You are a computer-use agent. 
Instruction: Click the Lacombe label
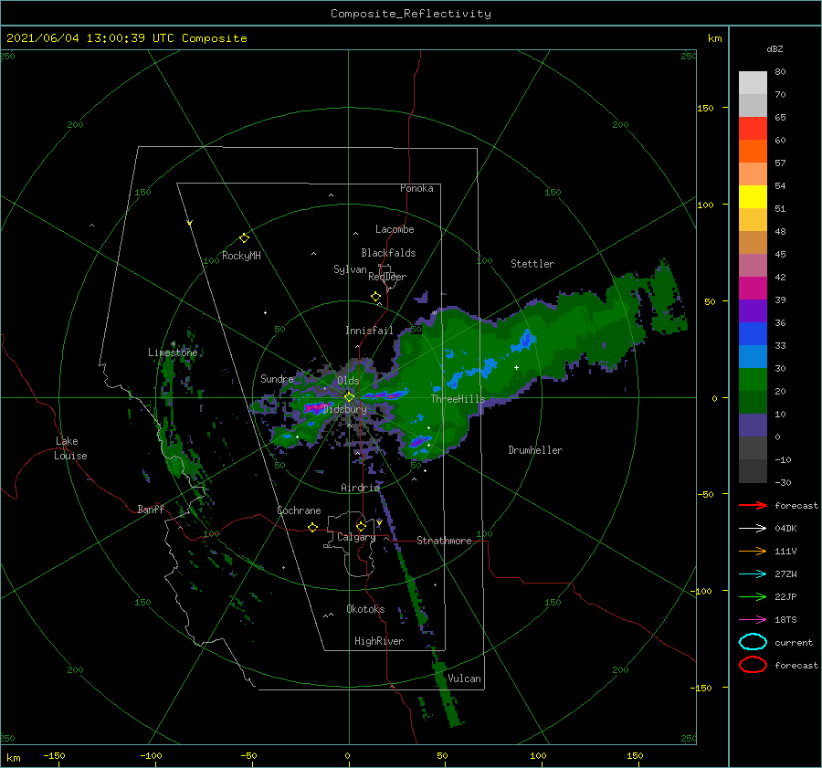pyautogui.click(x=395, y=229)
